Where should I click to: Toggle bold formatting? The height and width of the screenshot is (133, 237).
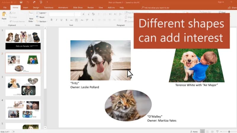[x=52, y=20]
